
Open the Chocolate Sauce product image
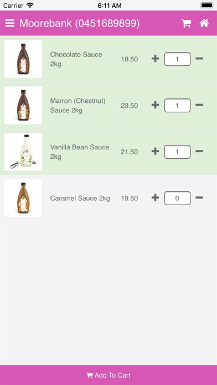tap(23, 59)
